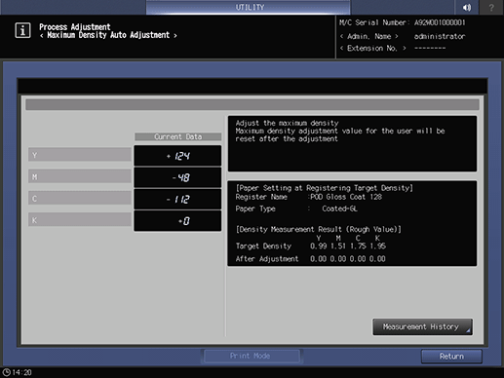Image resolution: width=504 pixels, height=378 pixels.
Task: Click the M/C Serial Number text
Action: pyautogui.click(x=403, y=22)
